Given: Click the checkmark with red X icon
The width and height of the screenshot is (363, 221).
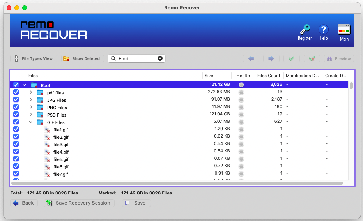Looking at the screenshot, I should pos(312,58).
